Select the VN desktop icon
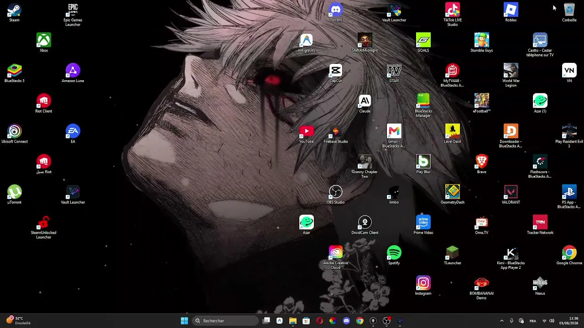584x328 pixels. click(569, 73)
